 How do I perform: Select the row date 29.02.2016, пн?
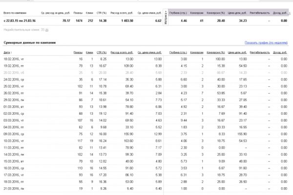14,100
